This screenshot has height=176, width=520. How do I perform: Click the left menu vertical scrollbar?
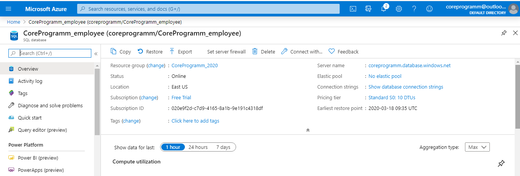click(97, 102)
